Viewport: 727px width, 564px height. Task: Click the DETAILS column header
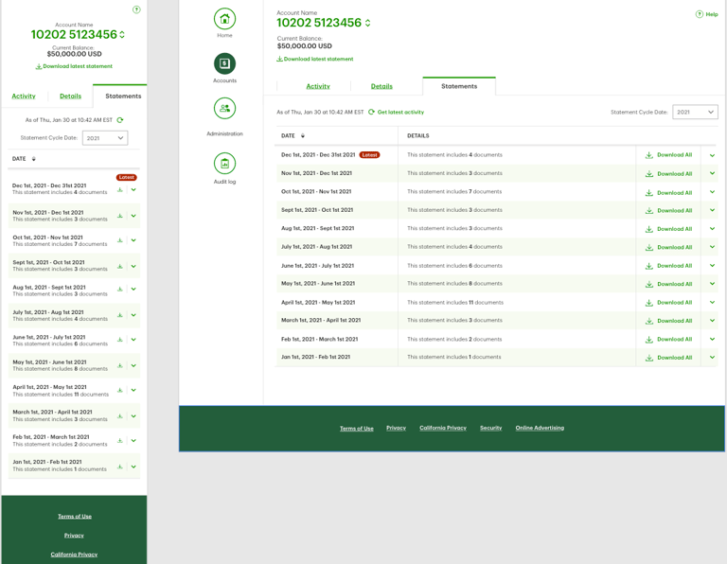tap(418, 135)
